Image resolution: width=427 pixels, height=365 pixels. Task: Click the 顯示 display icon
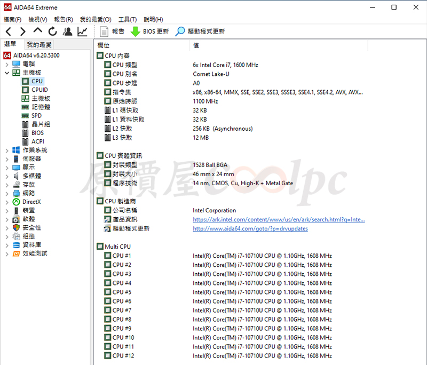coord(17,168)
